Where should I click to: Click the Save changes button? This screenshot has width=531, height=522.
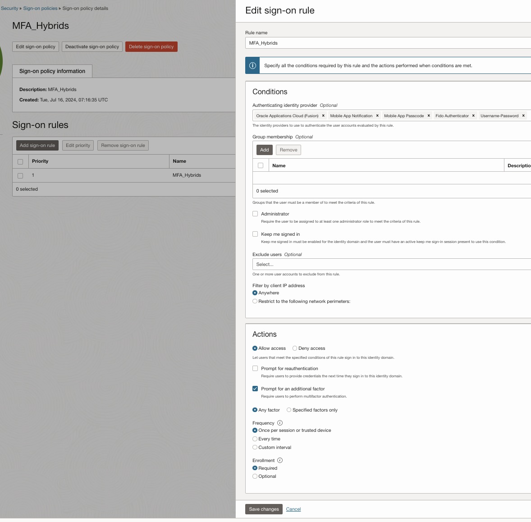tap(264, 509)
